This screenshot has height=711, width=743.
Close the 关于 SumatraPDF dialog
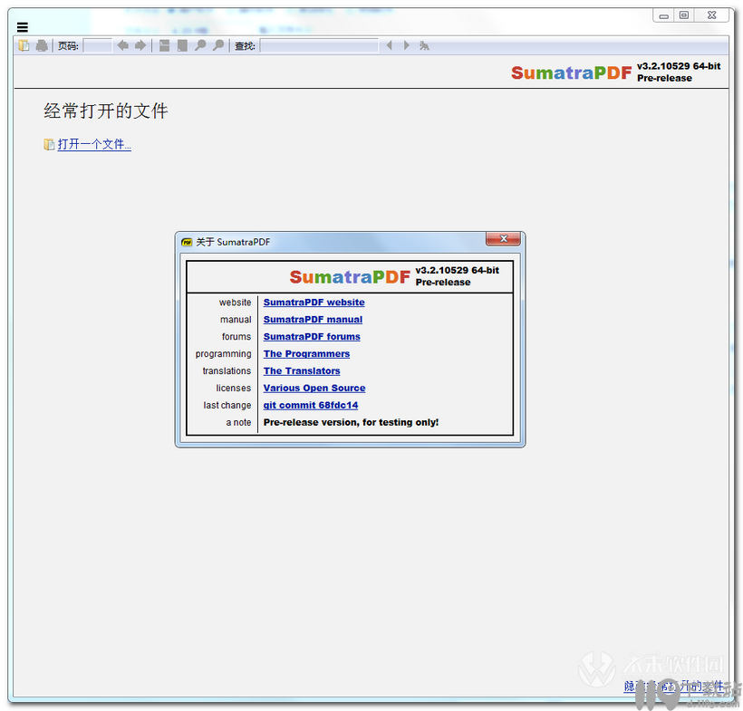click(x=503, y=239)
